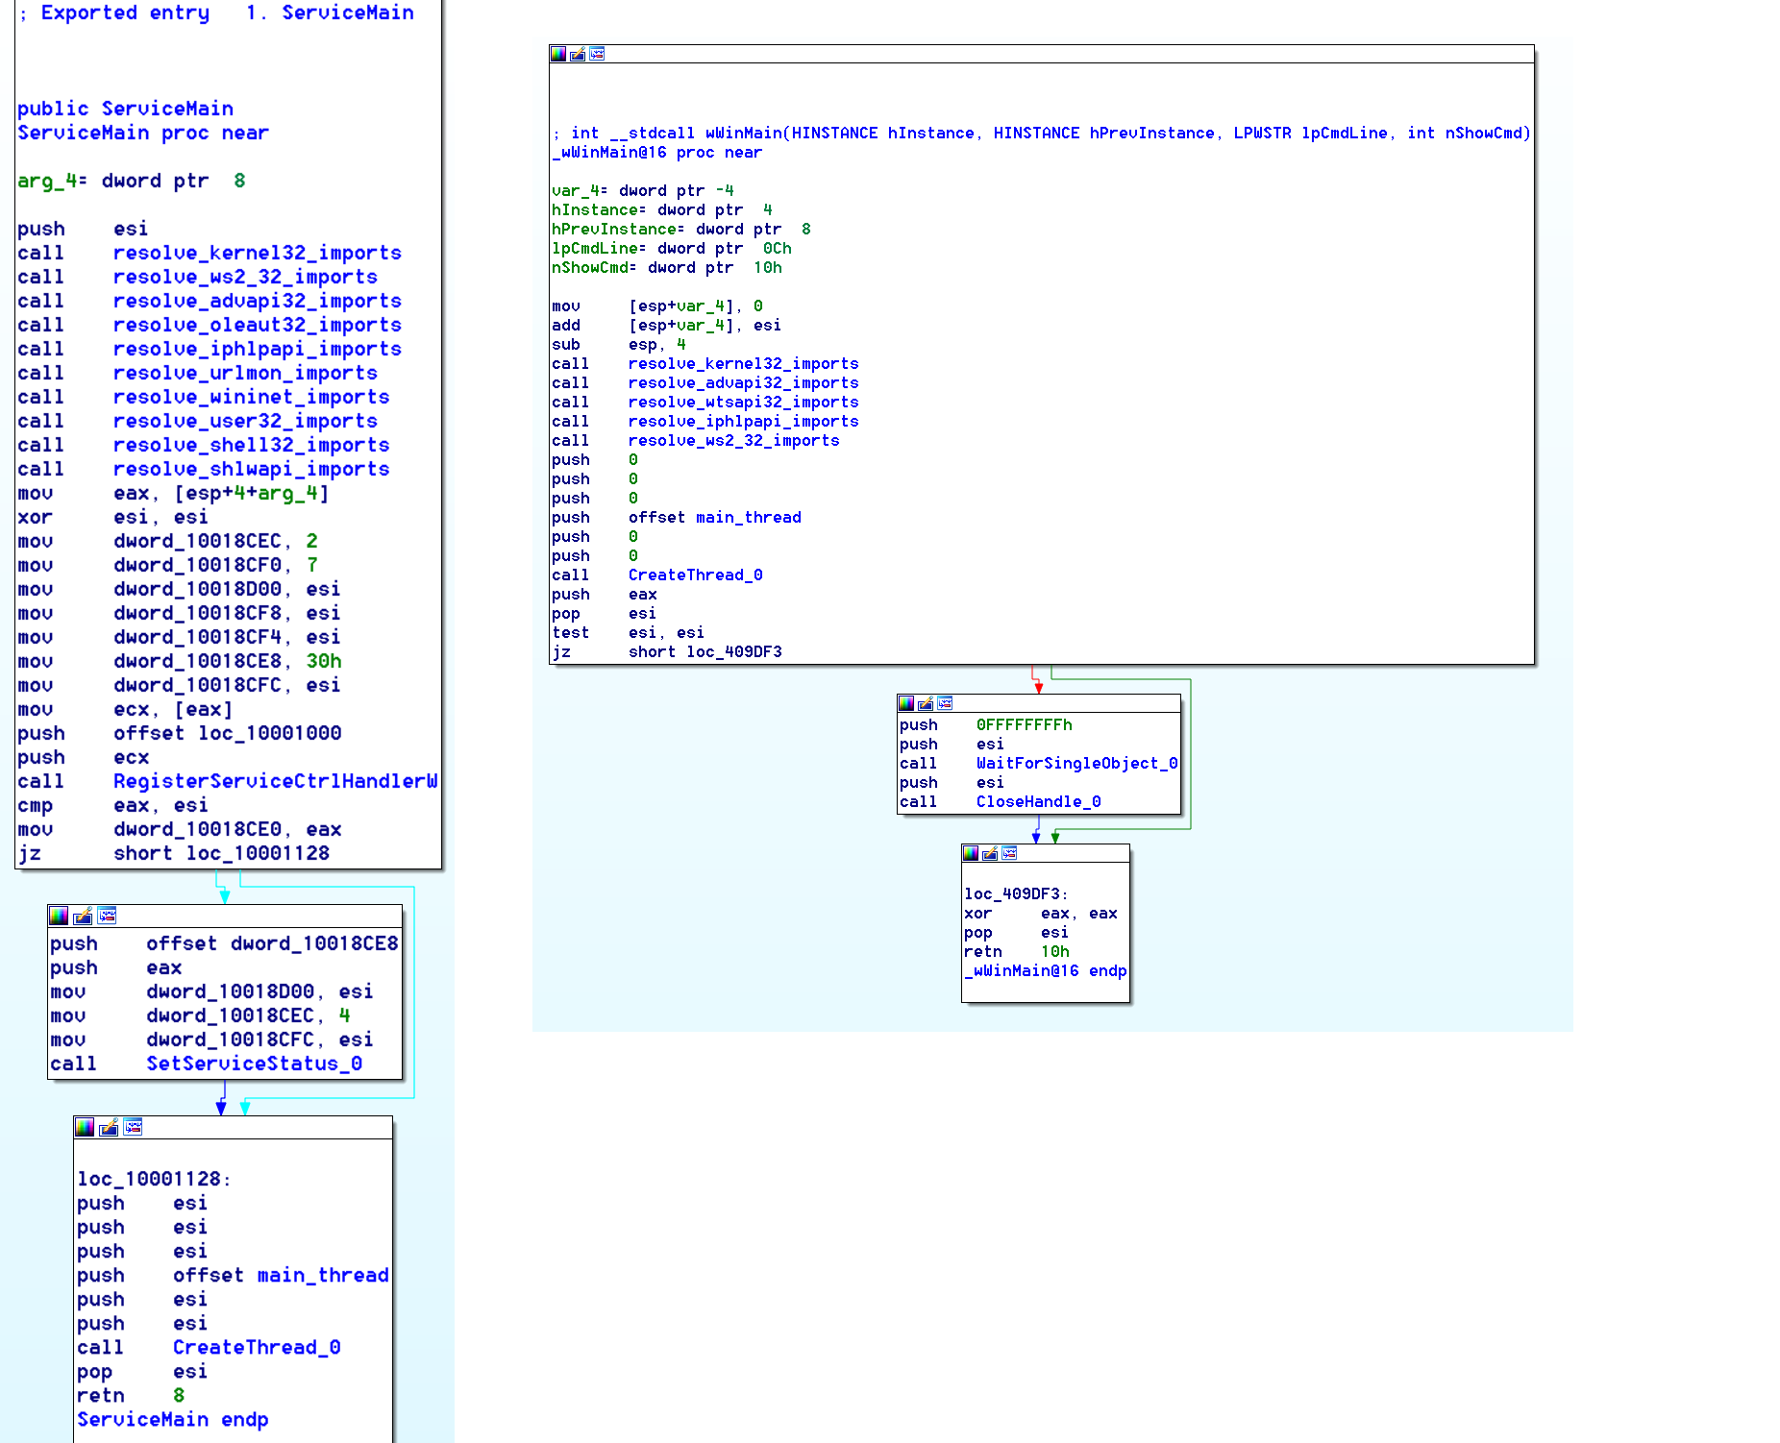
Task: Click the node color icon on wWinMain entry block
Action: pyautogui.click(x=558, y=54)
